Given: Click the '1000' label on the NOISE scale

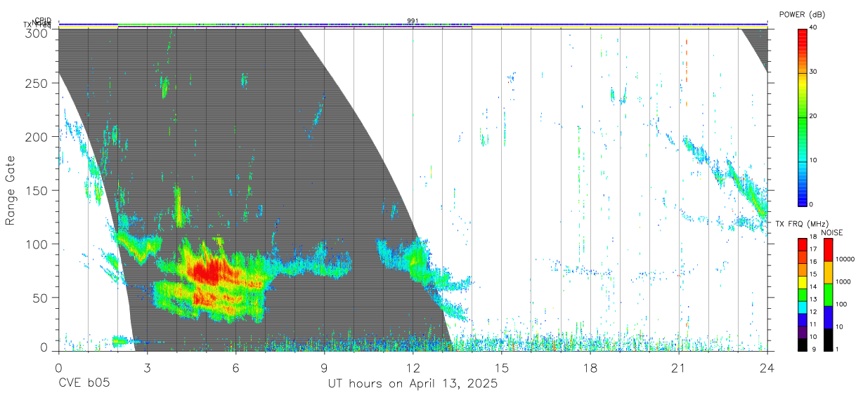Looking at the screenshot, I should 845,281.
